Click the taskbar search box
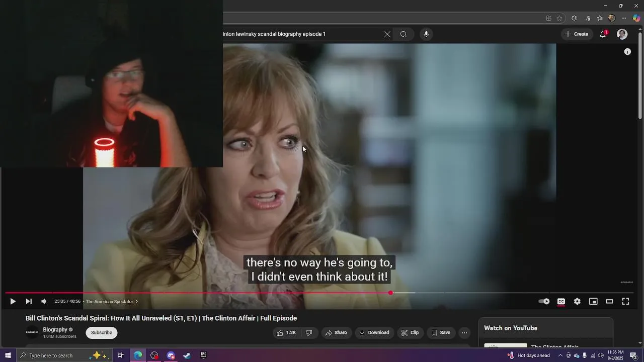Image resolution: width=644 pixels, height=362 pixels. pyautogui.click(x=63, y=355)
